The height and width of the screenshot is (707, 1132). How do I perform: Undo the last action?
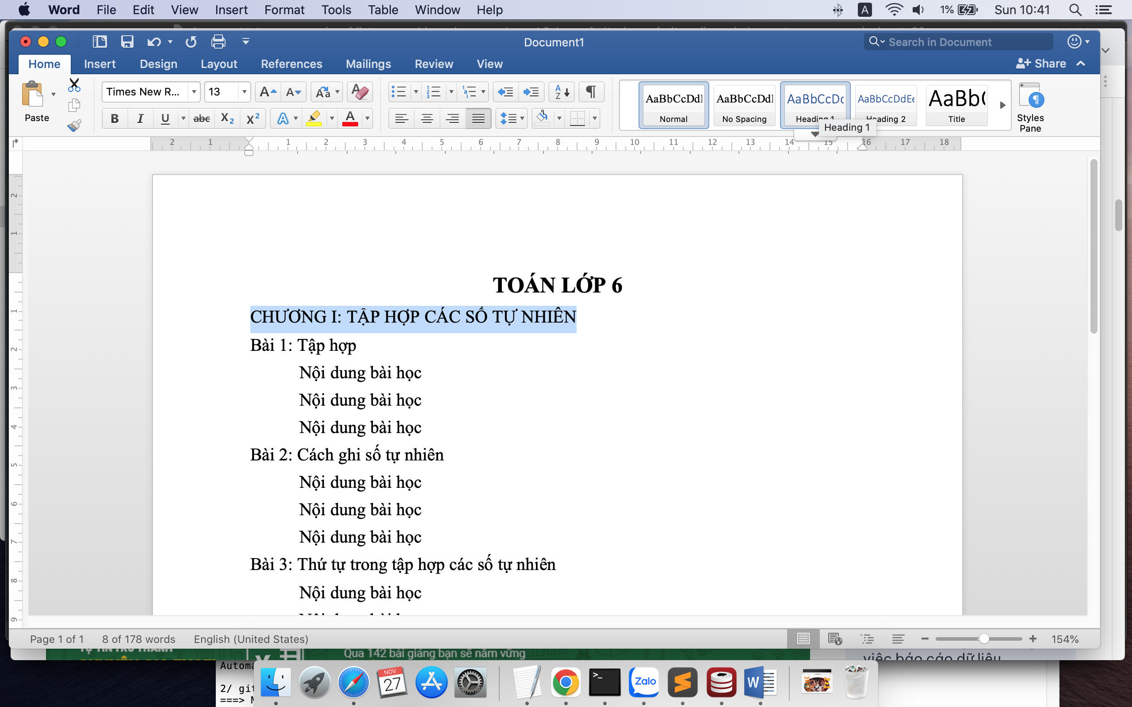click(x=154, y=42)
